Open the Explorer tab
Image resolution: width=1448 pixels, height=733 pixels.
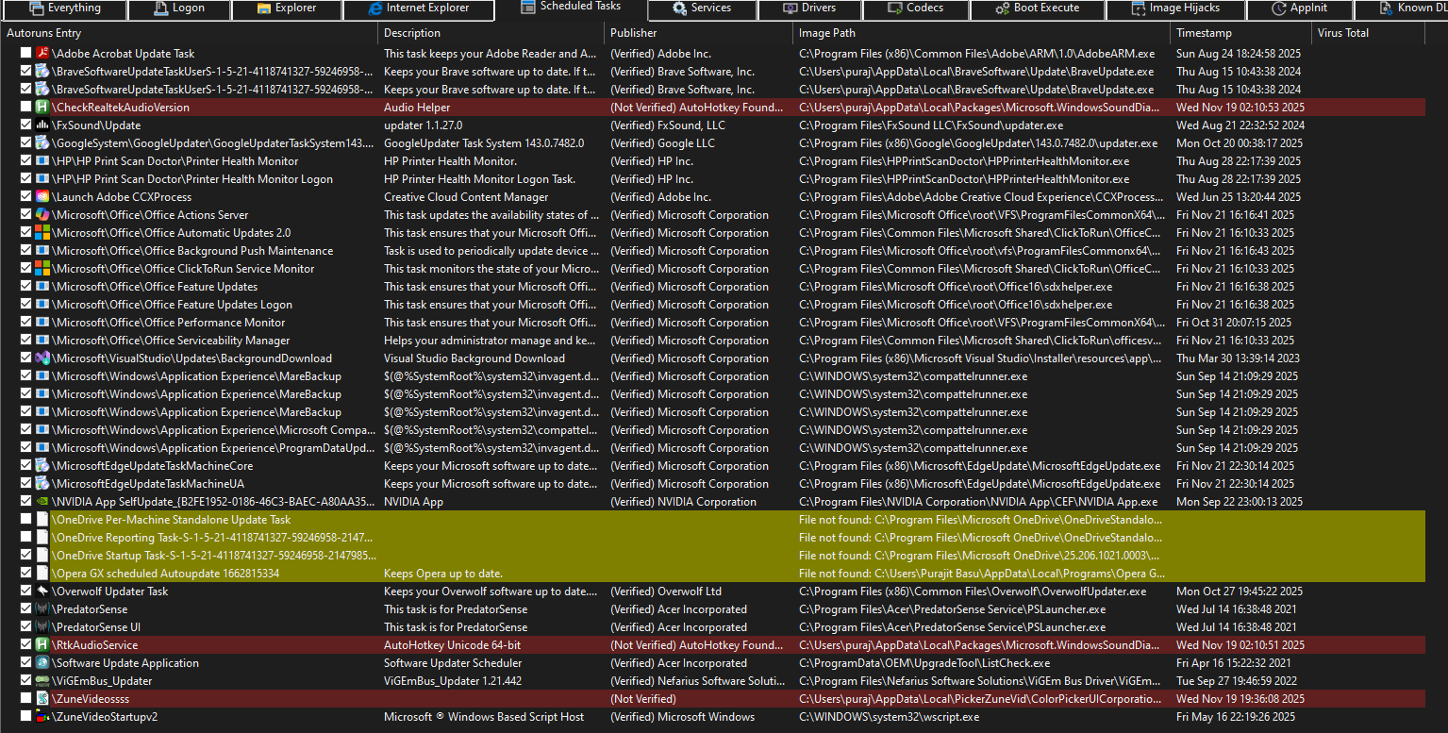tap(286, 8)
